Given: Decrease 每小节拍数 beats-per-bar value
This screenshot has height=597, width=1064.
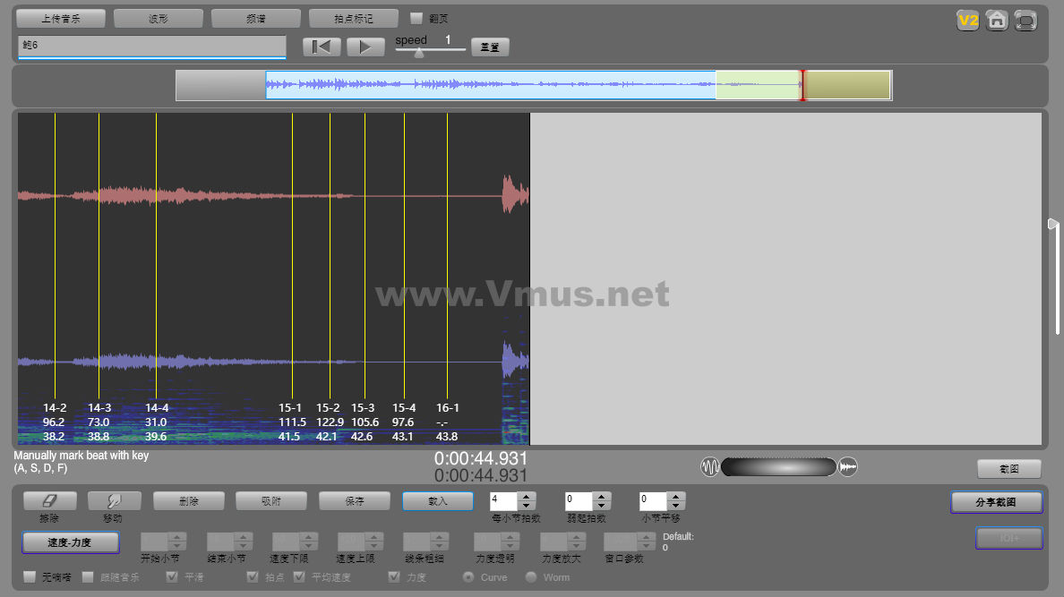Looking at the screenshot, I should point(527,506).
